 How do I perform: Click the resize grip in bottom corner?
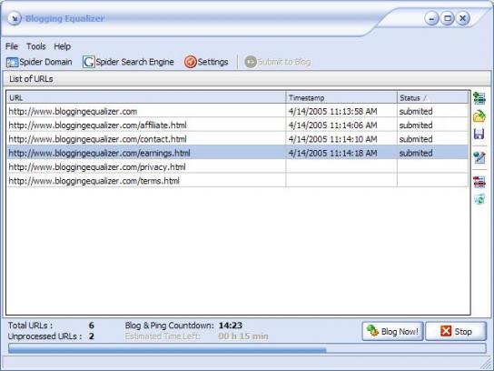coord(485,364)
